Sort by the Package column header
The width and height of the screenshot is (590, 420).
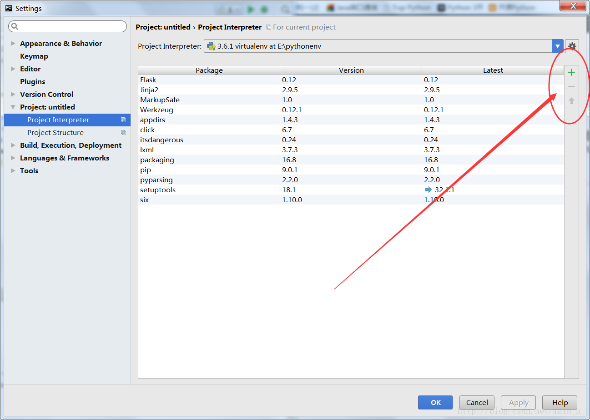tap(209, 70)
